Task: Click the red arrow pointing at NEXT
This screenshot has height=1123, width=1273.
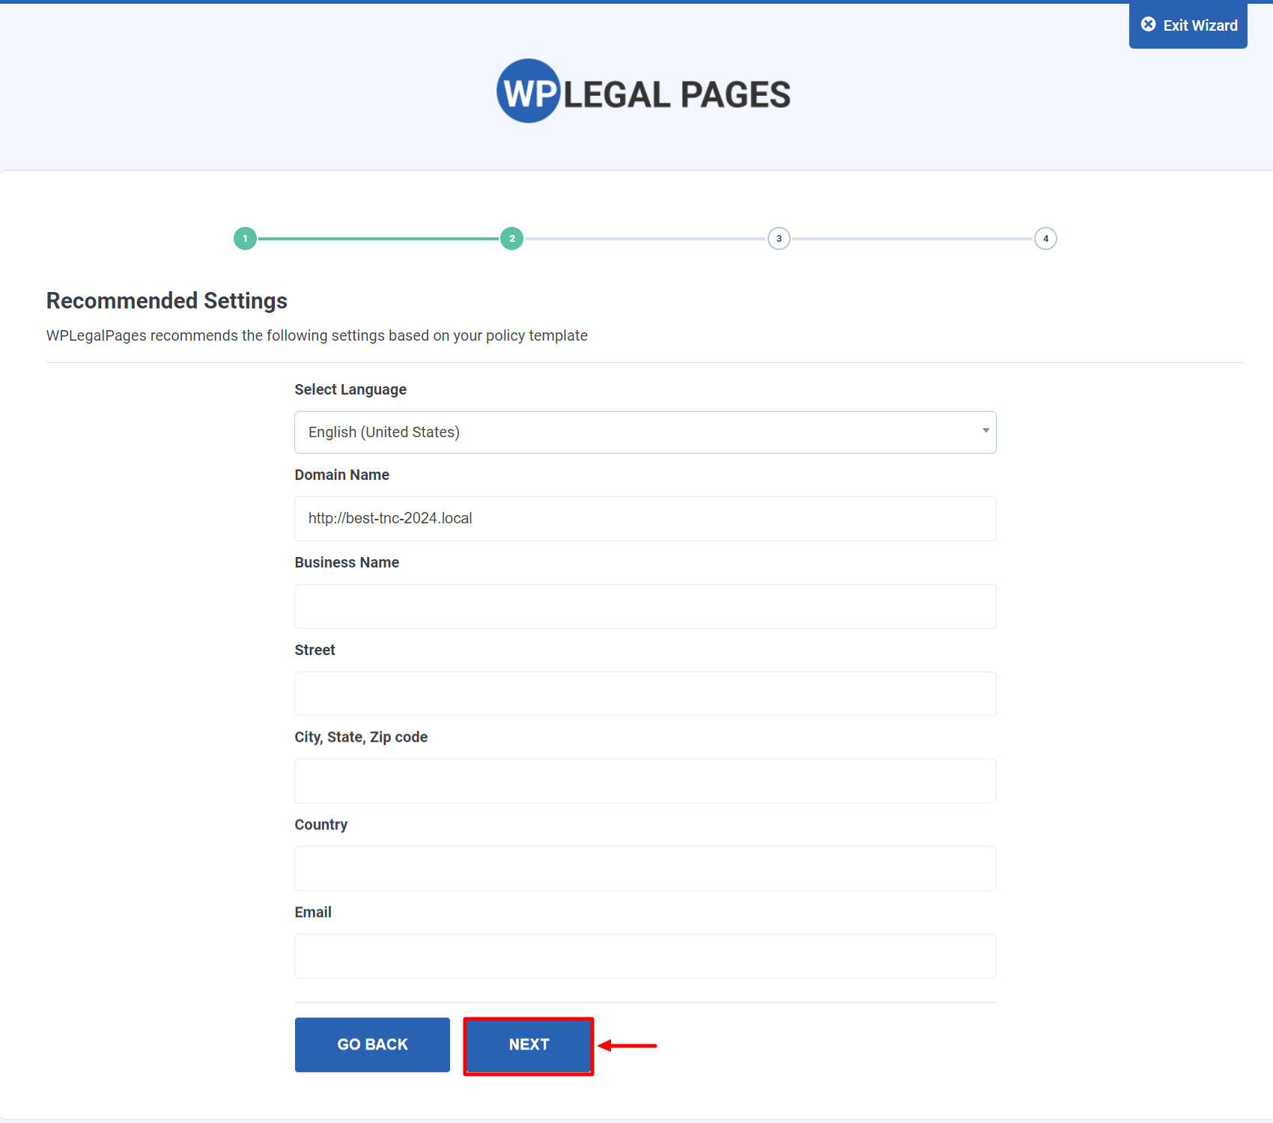Action: tap(629, 1045)
